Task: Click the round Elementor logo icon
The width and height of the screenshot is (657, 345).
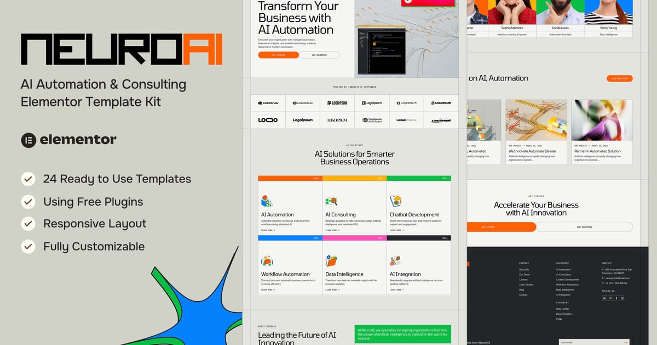Action: [28, 140]
